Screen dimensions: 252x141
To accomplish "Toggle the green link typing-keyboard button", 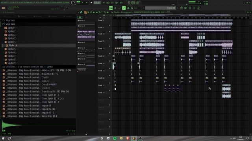I will 124,8.
